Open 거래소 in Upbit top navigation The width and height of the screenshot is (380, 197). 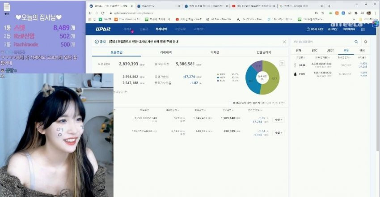pyautogui.click(x=127, y=29)
